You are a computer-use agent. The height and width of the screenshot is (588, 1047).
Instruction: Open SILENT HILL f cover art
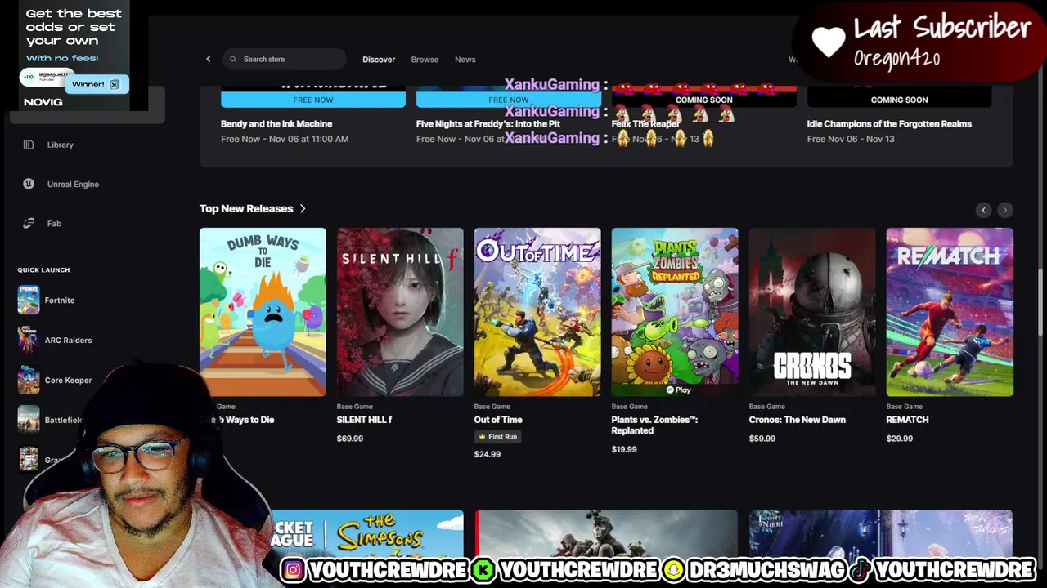click(x=400, y=312)
